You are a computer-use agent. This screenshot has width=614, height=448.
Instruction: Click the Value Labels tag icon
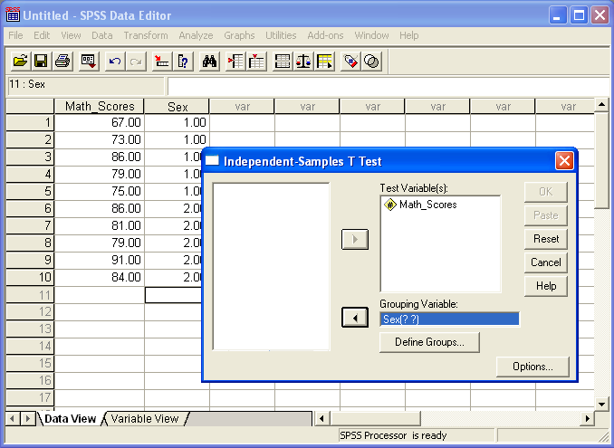pyautogui.click(x=350, y=62)
